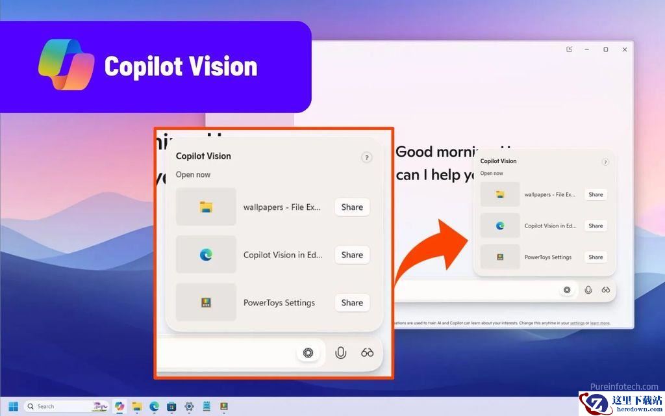Open Microsoft Store from the taskbar
The height and width of the screenshot is (416, 665).
(171, 406)
